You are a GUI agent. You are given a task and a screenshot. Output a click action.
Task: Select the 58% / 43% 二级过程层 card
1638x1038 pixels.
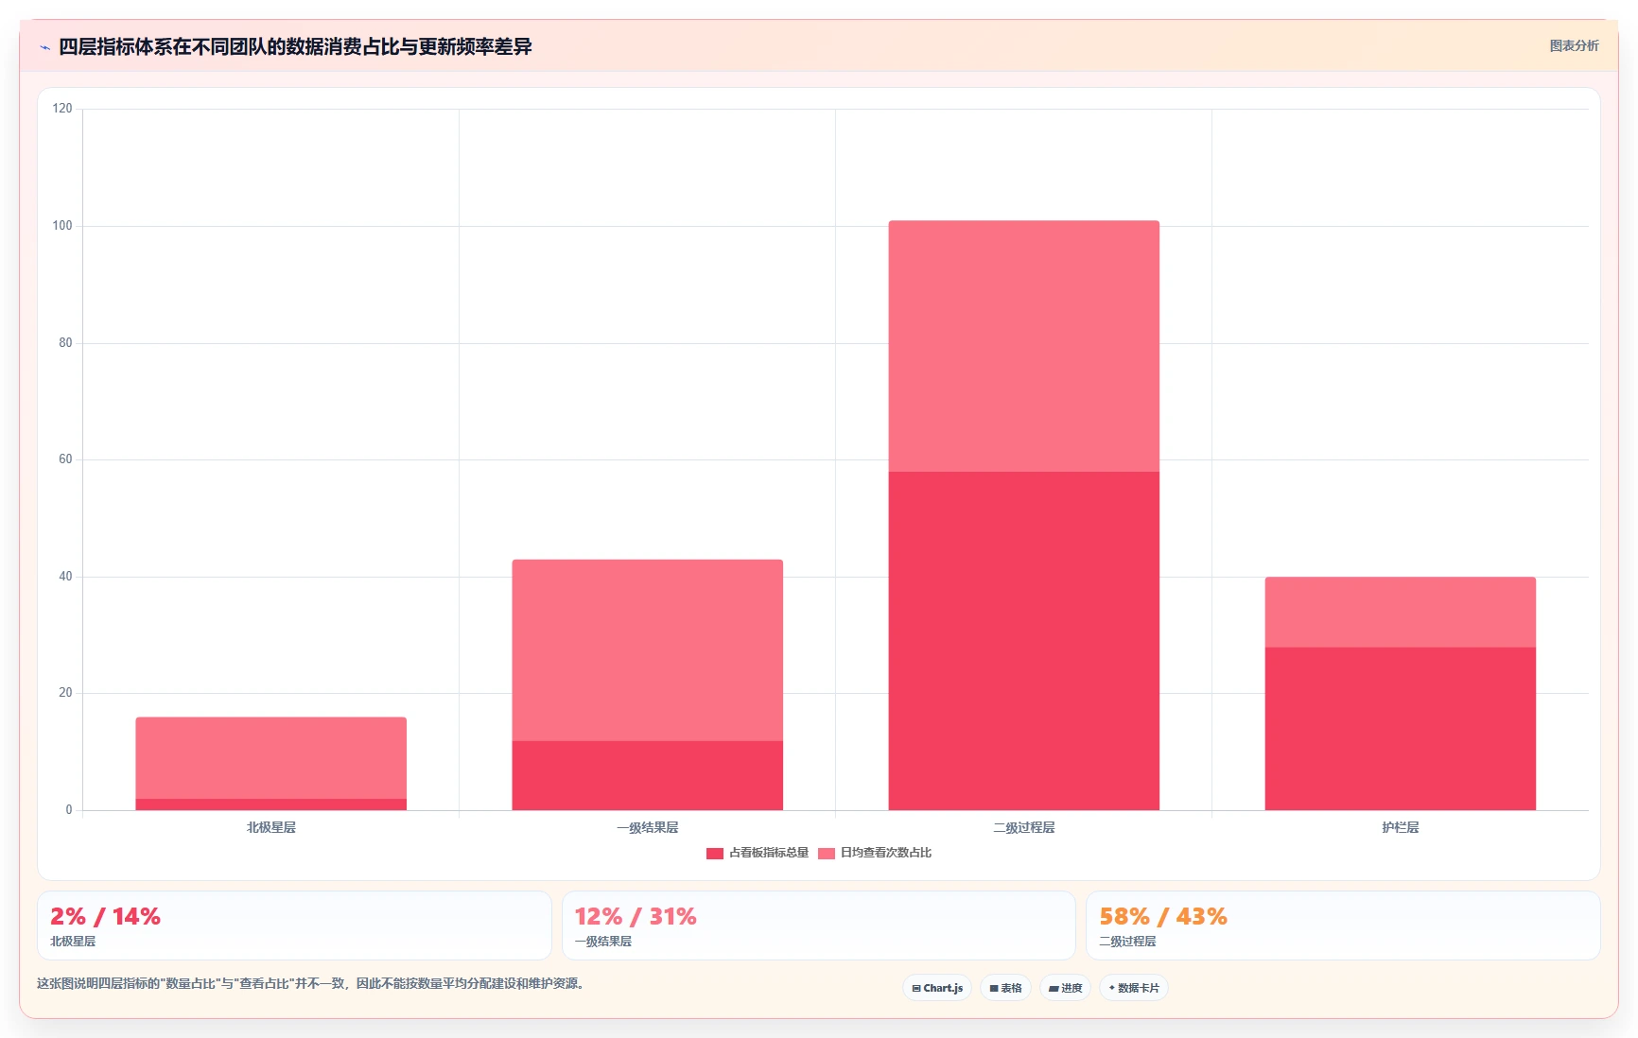point(1343,926)
